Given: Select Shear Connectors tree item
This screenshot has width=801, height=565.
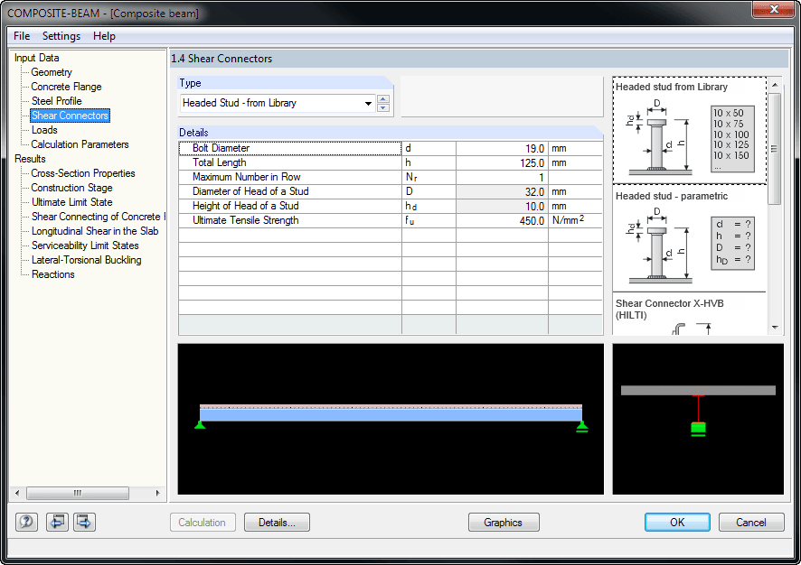Looking at the screenshot, I should coord(70,116).
